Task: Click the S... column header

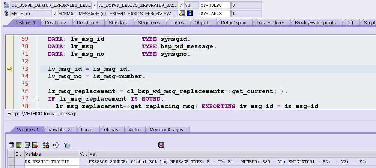Action: pyautogui.click(x=19, y=154)
